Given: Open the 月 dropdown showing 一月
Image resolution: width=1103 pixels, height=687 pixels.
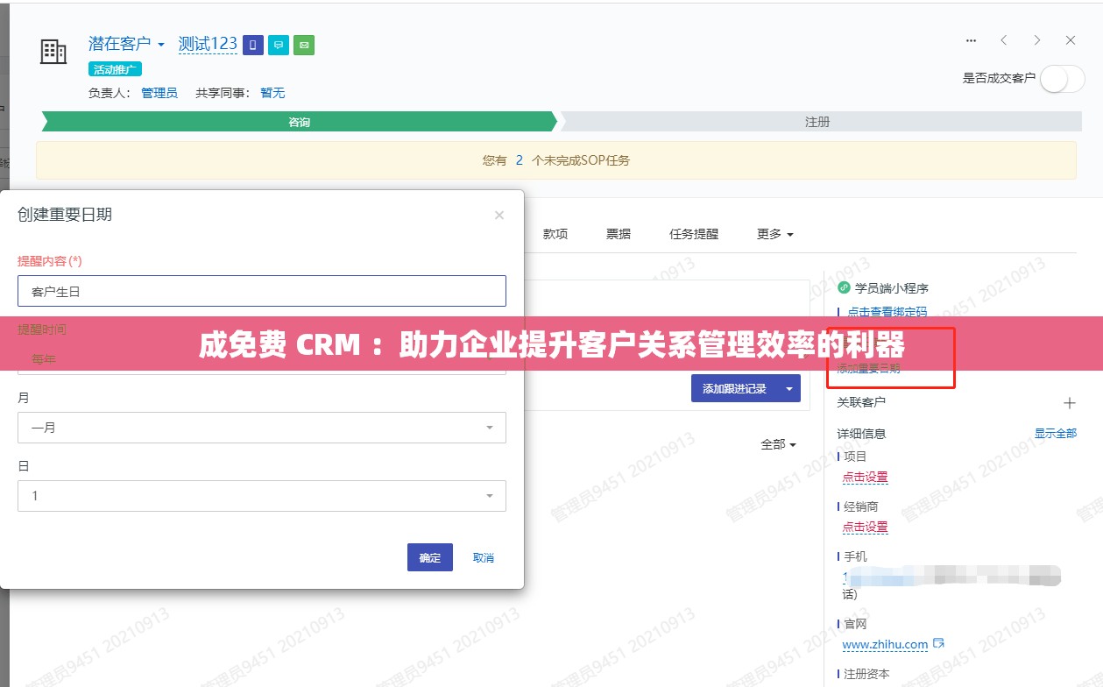Looking at the screenshot, I should tap(262, 428).
